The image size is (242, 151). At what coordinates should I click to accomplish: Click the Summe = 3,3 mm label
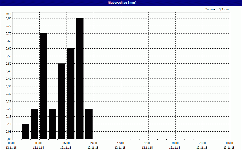point(217,9)
